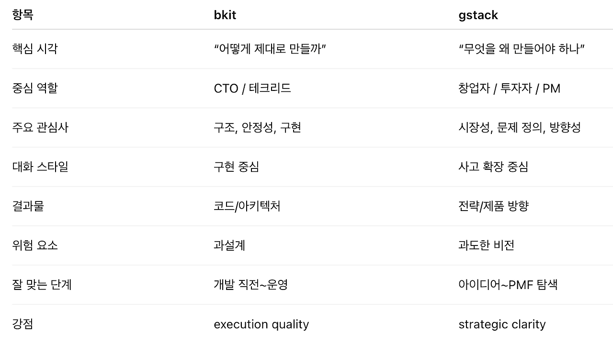This screenshot has height=345, width=613.
Task: Click the gstack column header
Action: coord(478,15)
